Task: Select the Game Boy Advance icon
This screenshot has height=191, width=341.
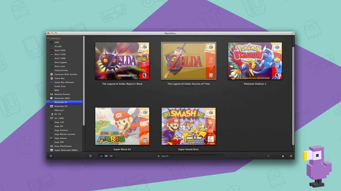Action: (x=52, y=82)
